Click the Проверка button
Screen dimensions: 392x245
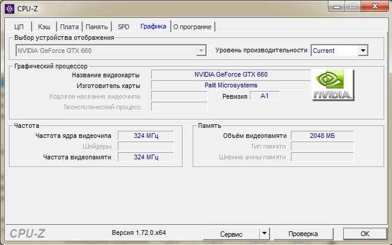click(303, 234)
